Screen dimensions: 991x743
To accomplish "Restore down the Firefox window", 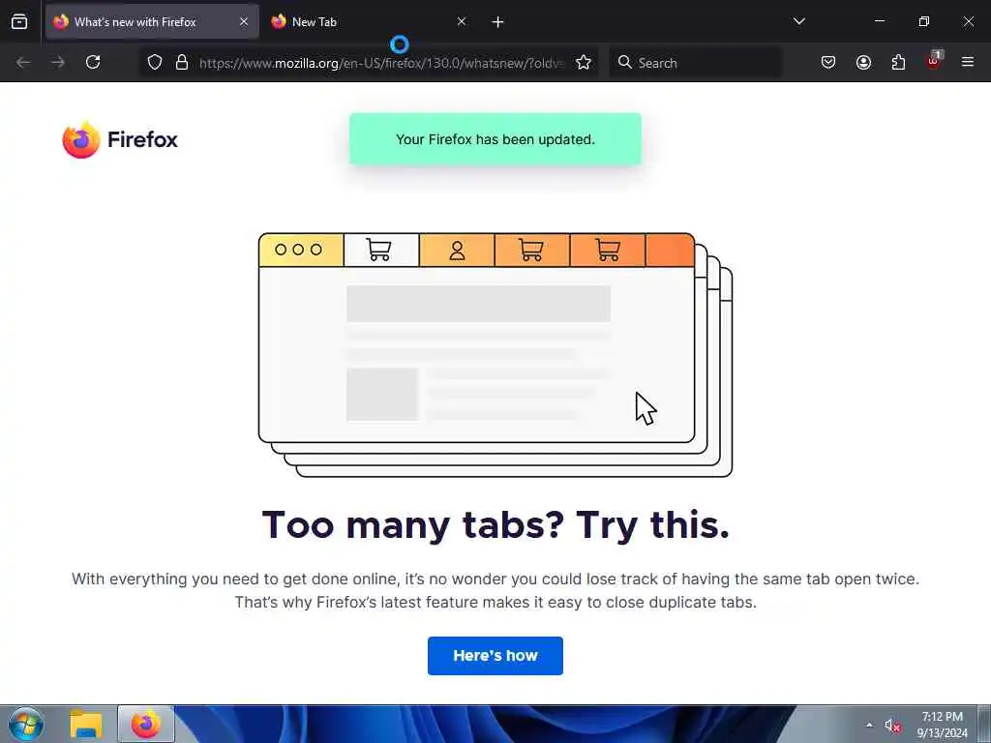I will coord(924,21).
